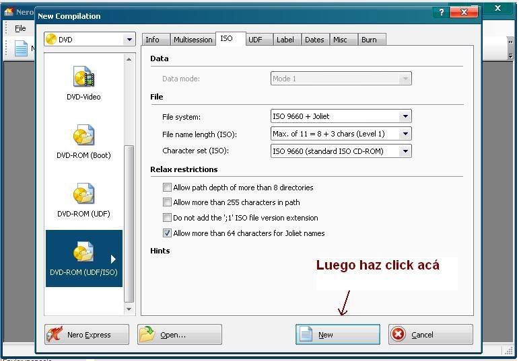519x361 pixels.
Task: Expand the File name length (ISO) dropdown
Action: (405, 134)
